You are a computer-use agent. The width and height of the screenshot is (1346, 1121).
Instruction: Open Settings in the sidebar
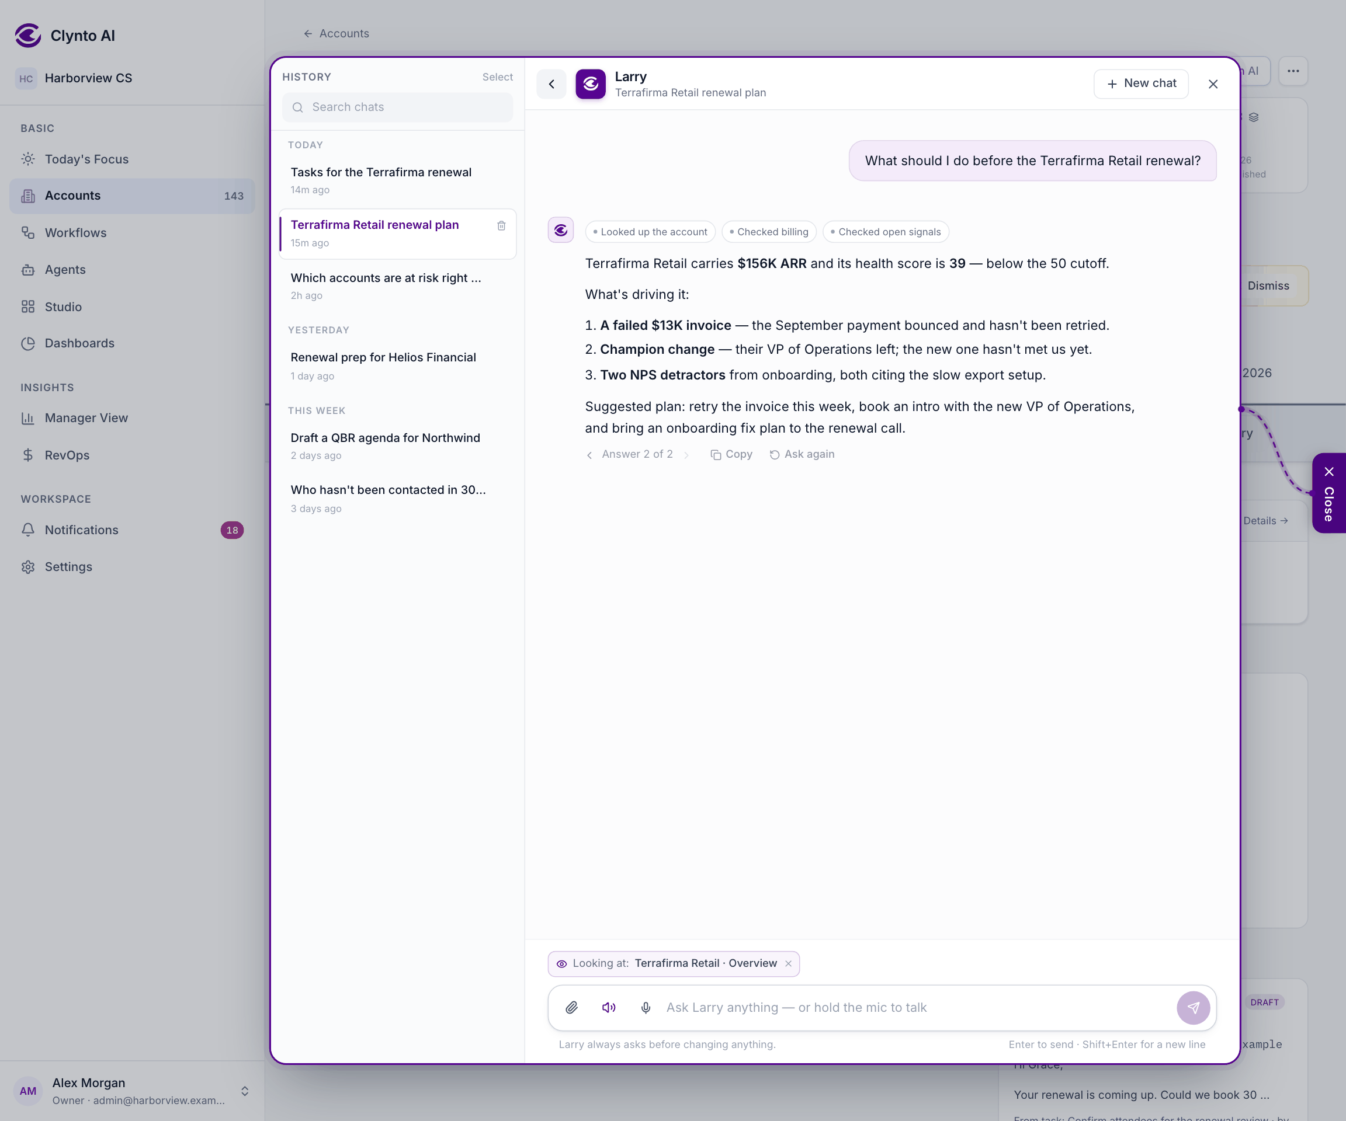pyautogui.click(x=132, y=567)
